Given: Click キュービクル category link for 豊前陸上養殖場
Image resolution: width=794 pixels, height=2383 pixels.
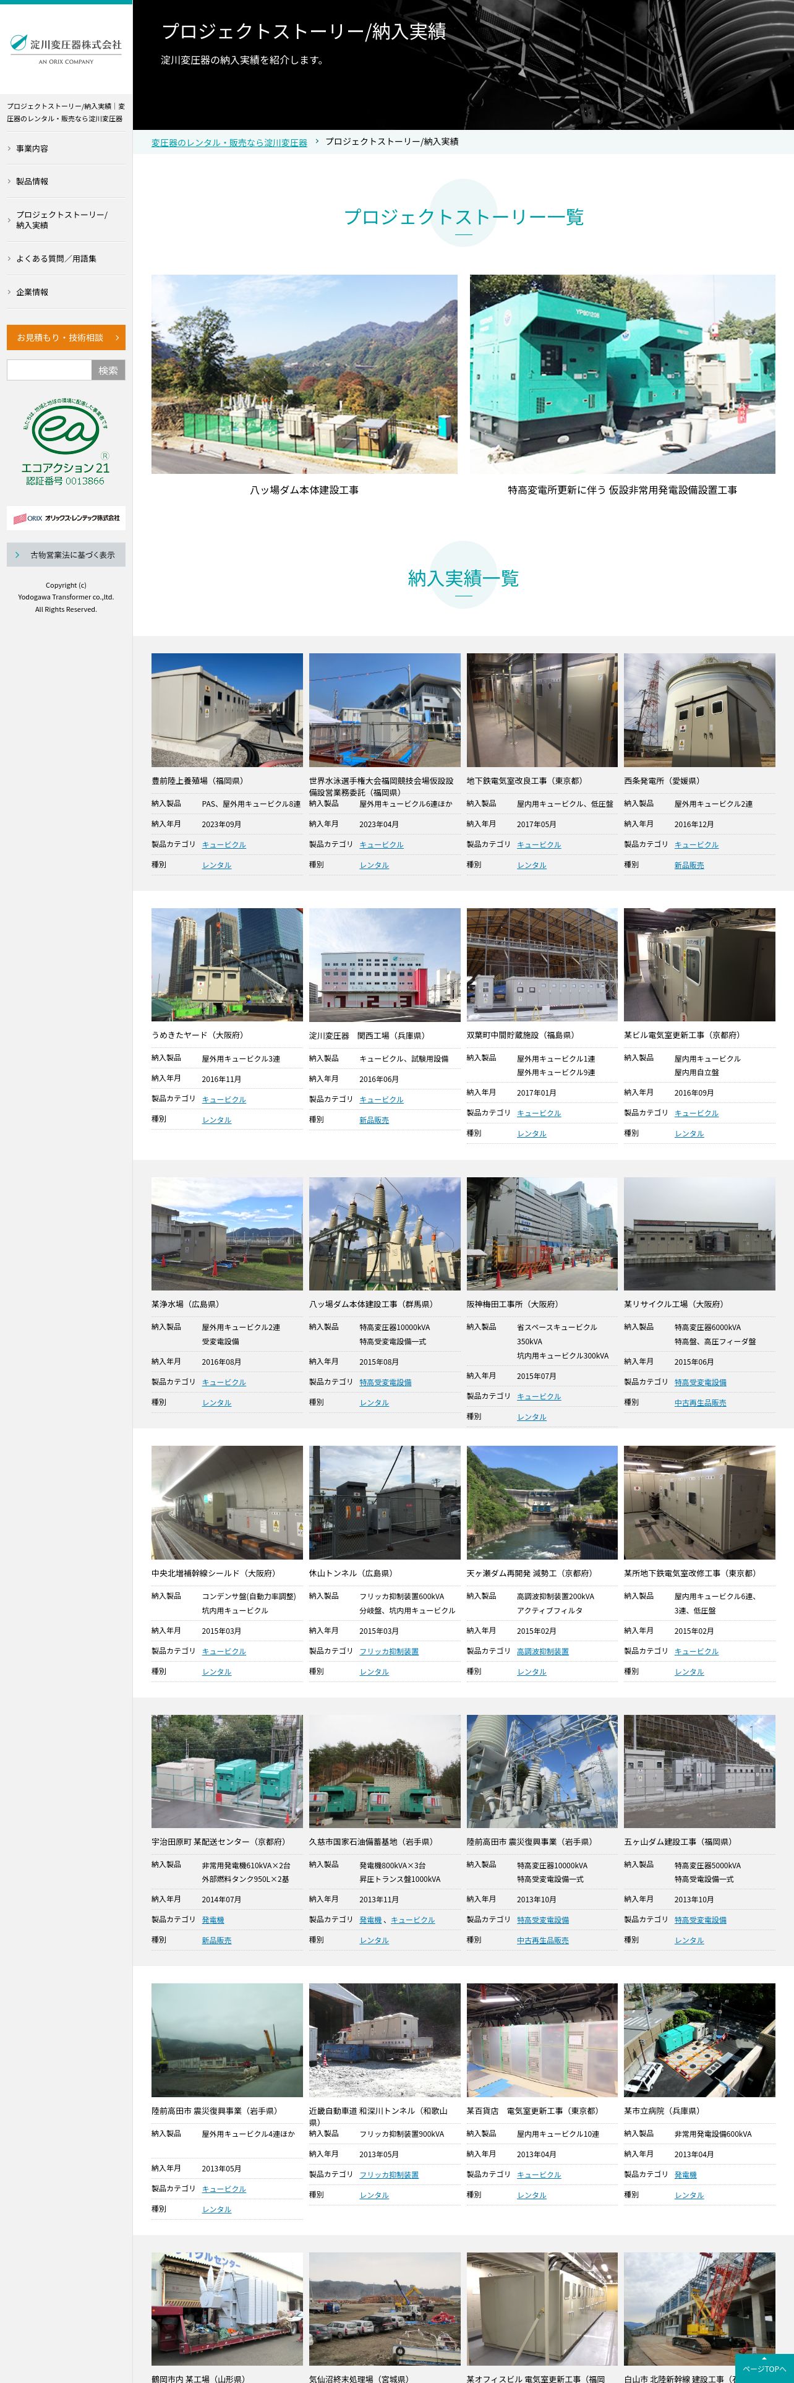Looking at the screenshot, I should point(224,844).
